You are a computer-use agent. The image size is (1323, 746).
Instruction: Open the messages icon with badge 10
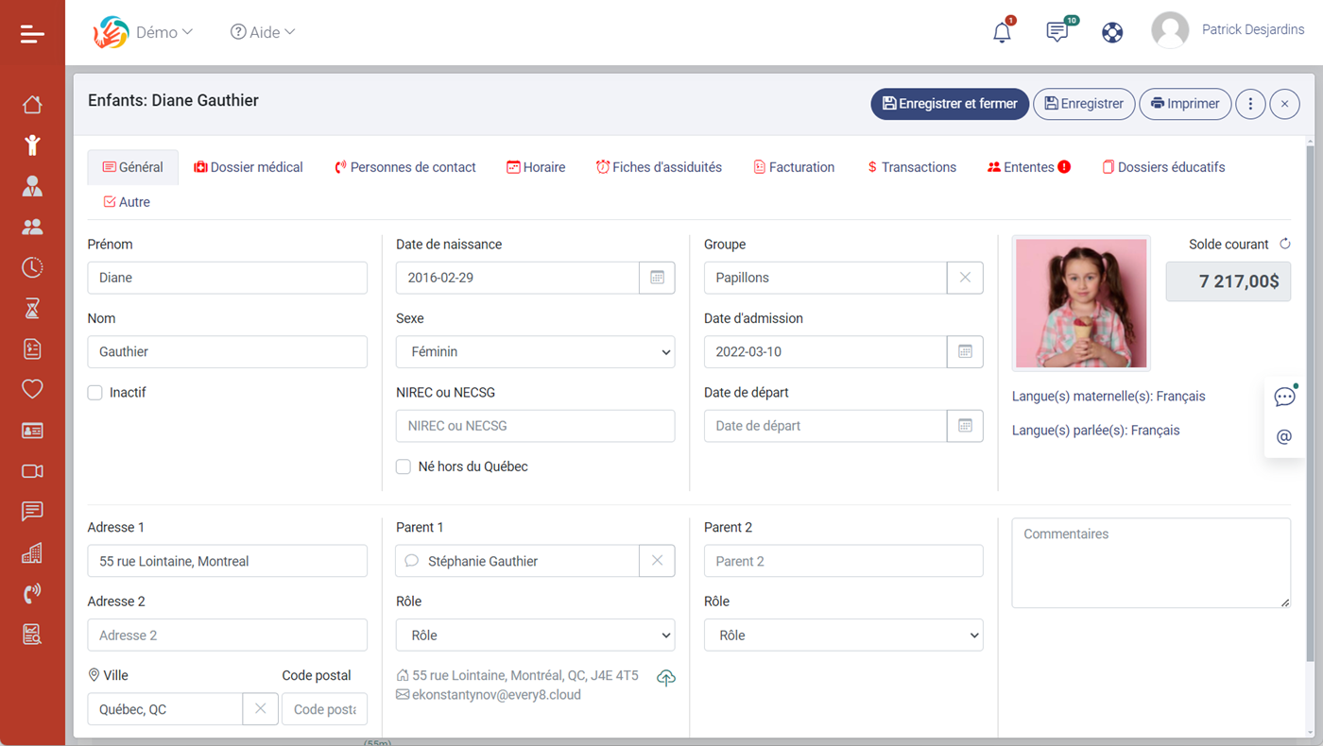[x=1057, y=32]
